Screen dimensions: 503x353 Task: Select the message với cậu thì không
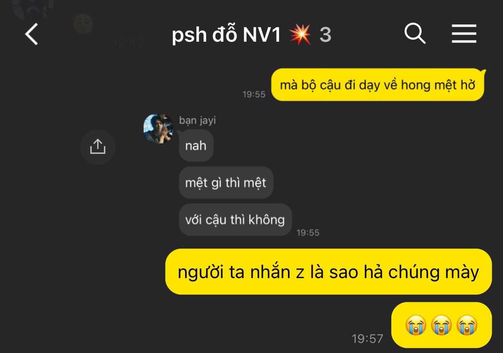pyautogui.click(x=235, y=220)
